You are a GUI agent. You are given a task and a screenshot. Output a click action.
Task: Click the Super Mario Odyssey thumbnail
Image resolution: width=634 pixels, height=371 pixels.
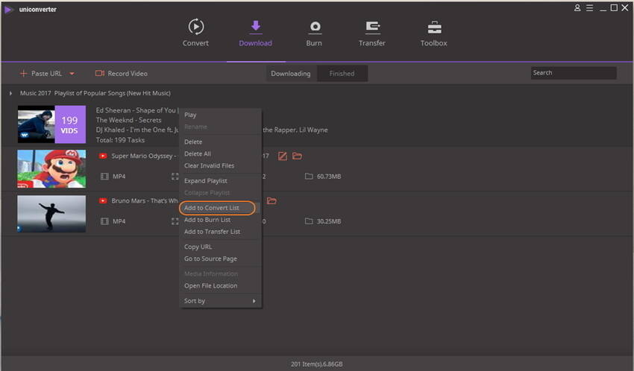[x=51, y=169]
